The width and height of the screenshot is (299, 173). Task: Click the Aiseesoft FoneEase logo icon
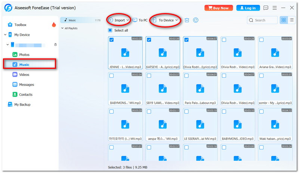[8, 8]
